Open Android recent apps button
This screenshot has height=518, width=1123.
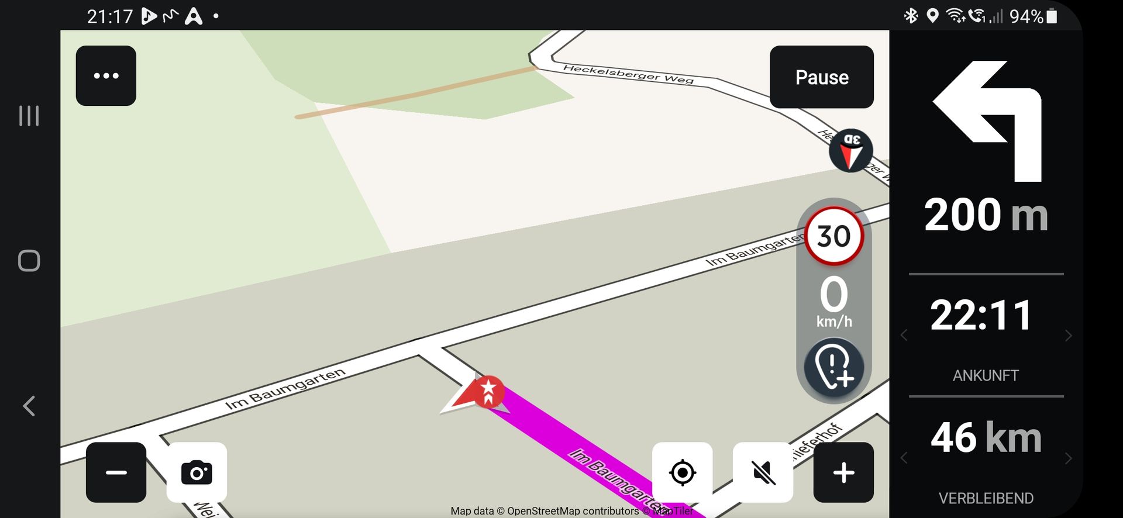click(29, 116)
